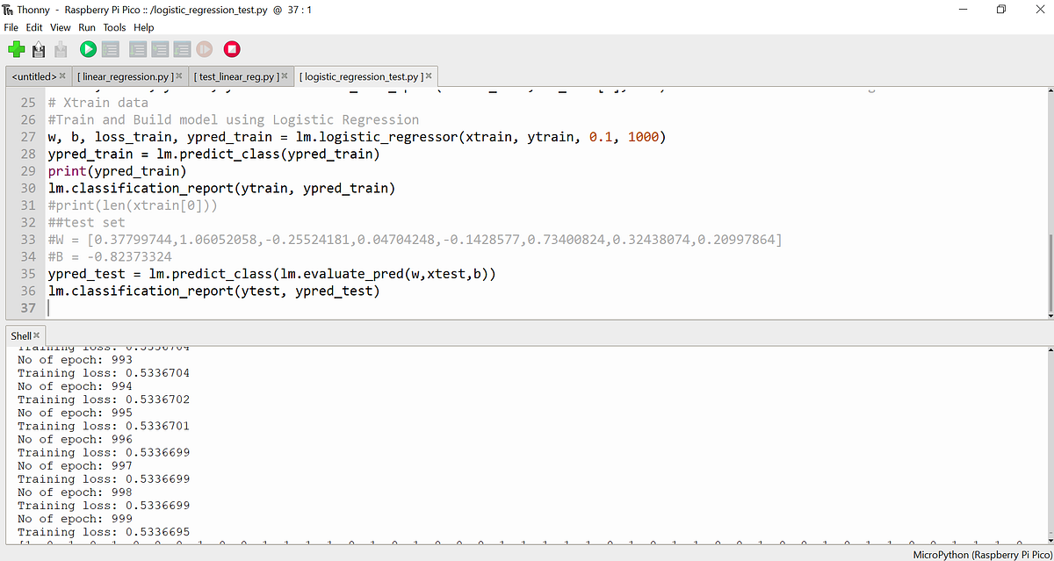Select the Step Over icon
Viewport: 1054px width, 561px height.
click(x=137, y=49)
